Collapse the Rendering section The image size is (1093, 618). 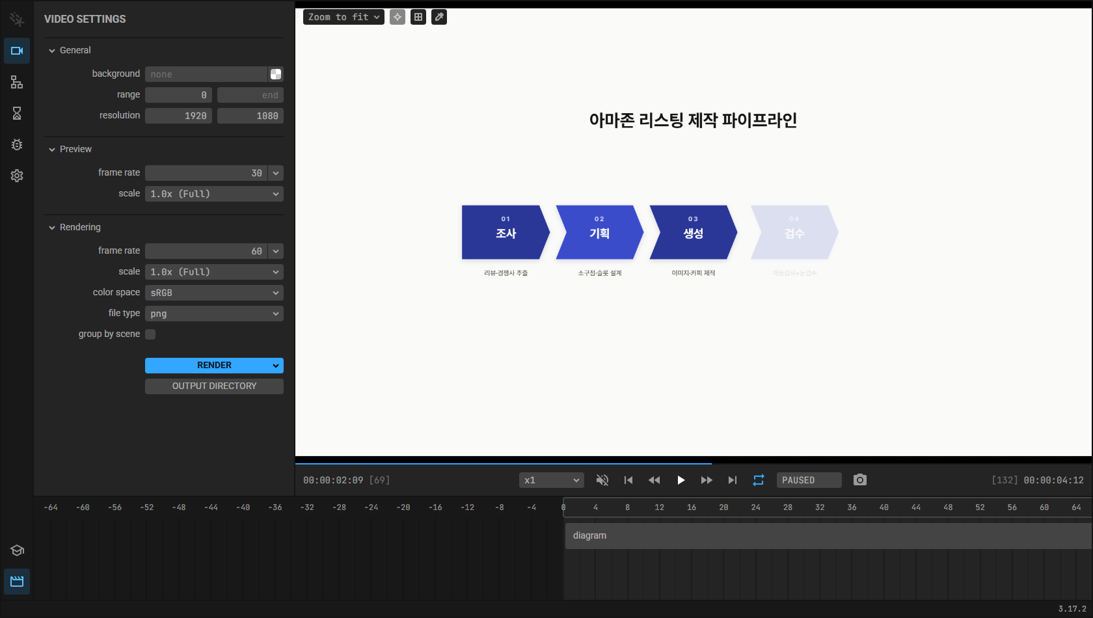coord(74,227)
